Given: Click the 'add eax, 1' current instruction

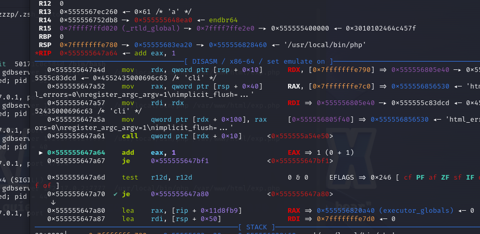Looking at the screenshot, I should pyautogui.click(x=148, y=153).
